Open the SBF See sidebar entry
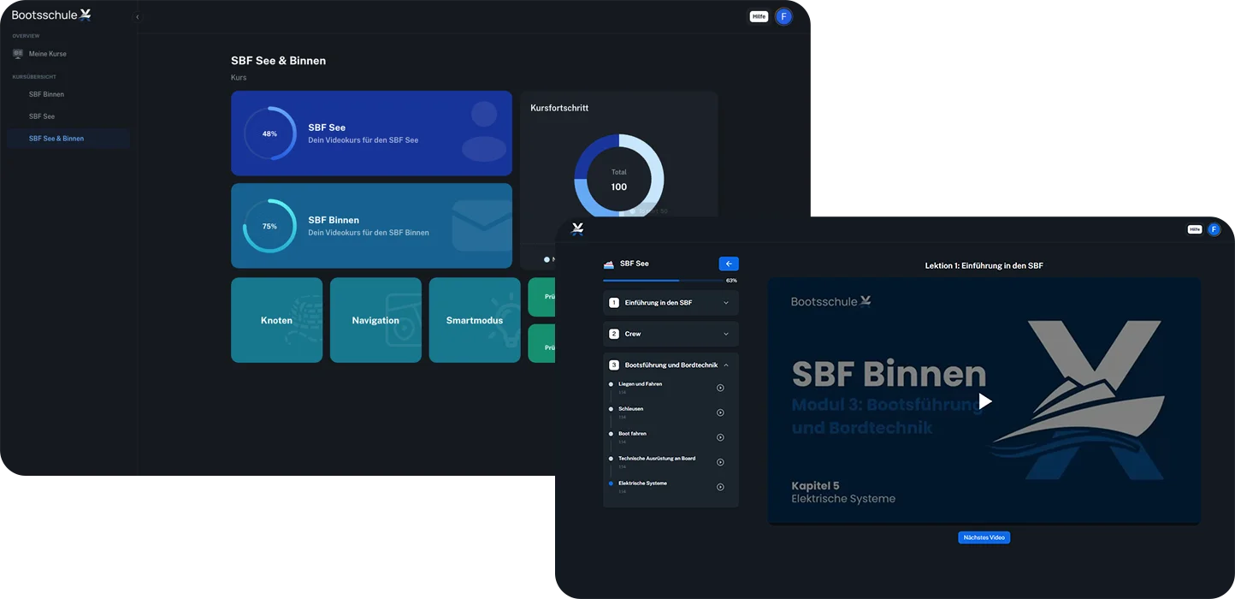Screen dimensions: 1235x599 coord(42,116)
